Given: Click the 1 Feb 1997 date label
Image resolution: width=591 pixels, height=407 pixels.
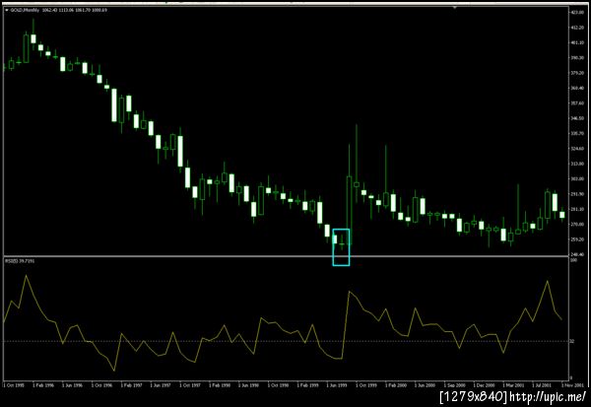Looking at the screenshot, I should pyautogui.click(x=131, y=385).
